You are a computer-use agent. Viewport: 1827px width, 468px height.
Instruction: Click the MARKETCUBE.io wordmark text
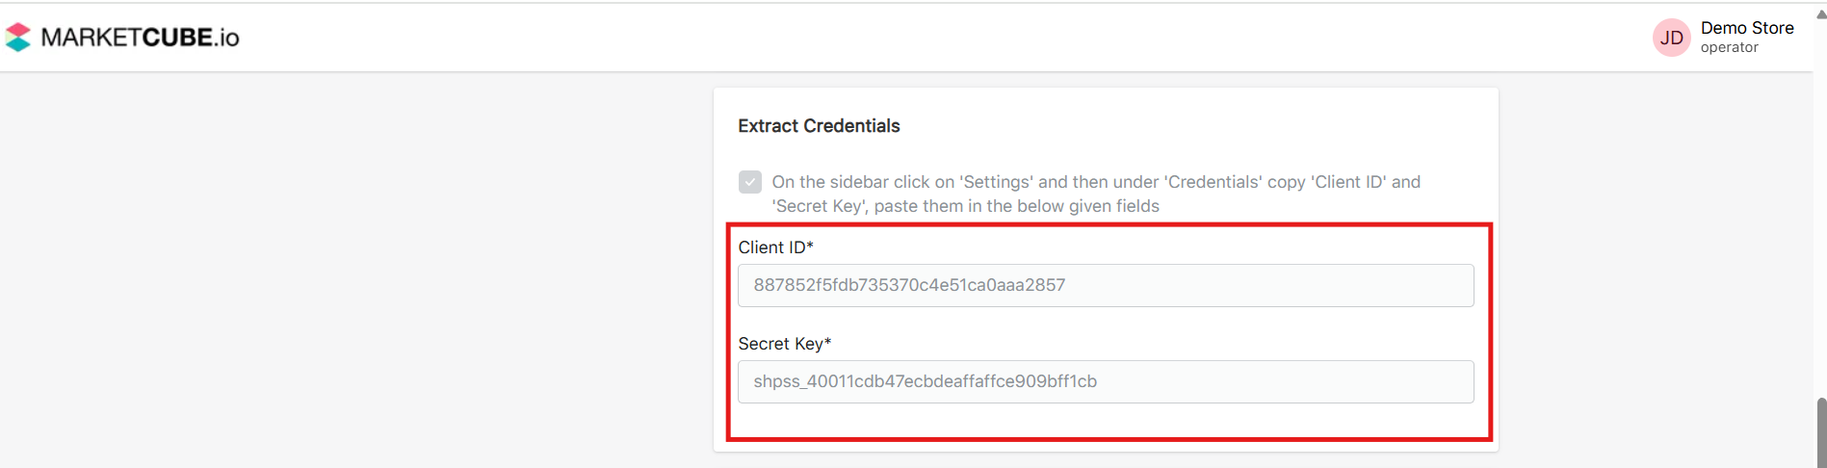[x=141, y=38]
